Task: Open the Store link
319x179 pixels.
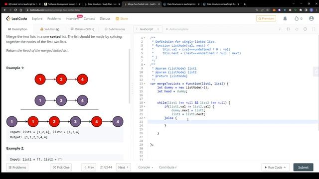Action: coord(122,18)
